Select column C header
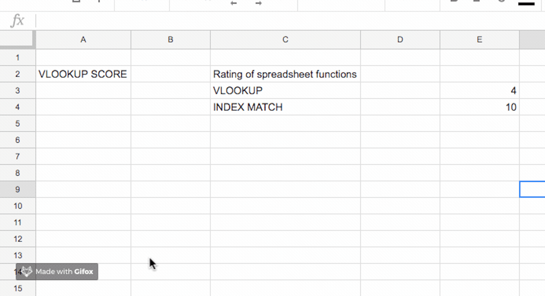The image size is (545, 296). [285, 40]
